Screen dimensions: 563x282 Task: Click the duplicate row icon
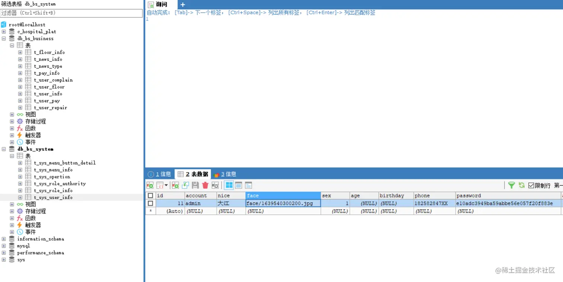click(x=185, y=185)
